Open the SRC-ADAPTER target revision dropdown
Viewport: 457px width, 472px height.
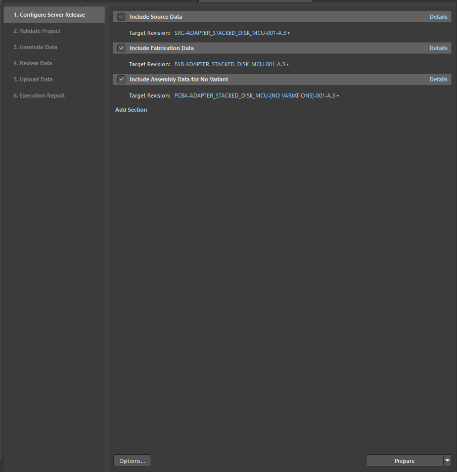[232, 33]
